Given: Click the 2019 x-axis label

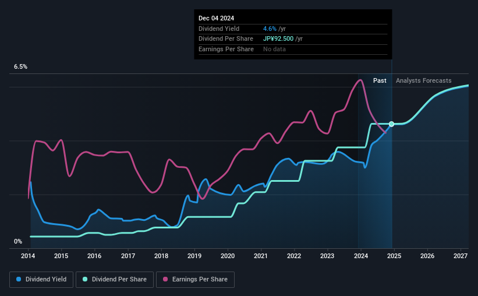Looking at the screenshot, I should click(x=194, y=256).
